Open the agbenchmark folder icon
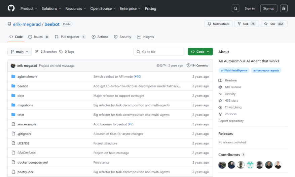 pyautogui.click(x=13, y=76)
